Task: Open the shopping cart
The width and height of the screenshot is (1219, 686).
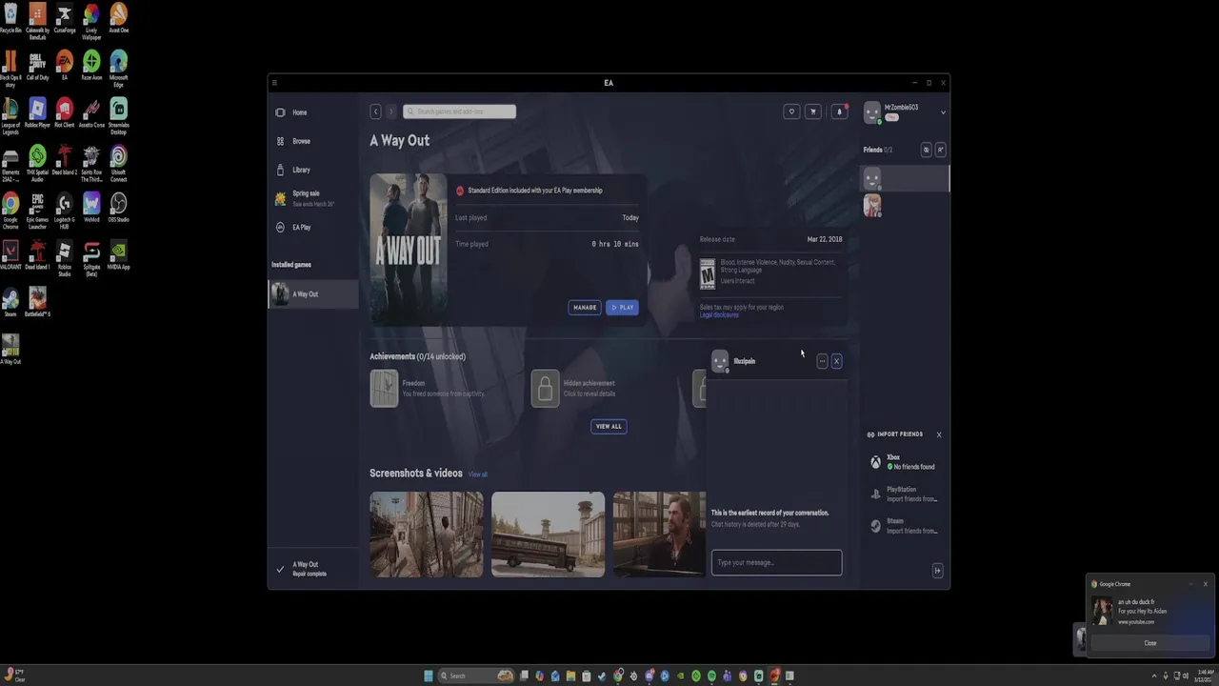Action: [x=813, y=111]
